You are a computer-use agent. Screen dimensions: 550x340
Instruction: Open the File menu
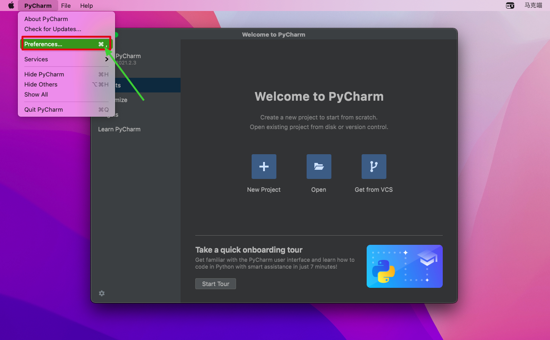[x=66, y=5]
